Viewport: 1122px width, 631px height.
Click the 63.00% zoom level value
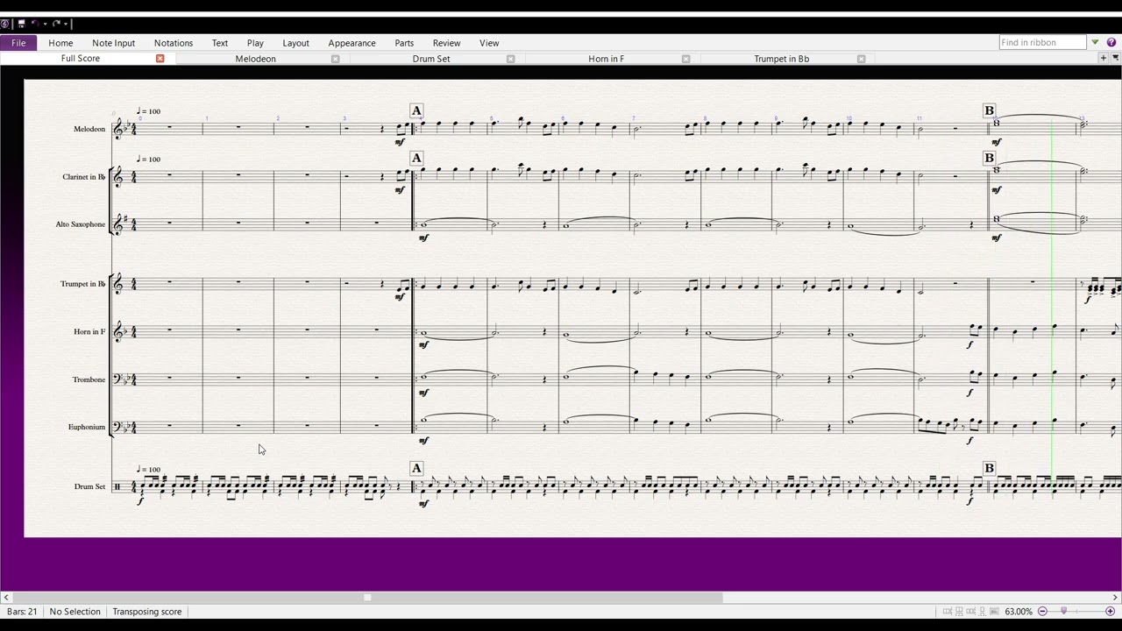tap(1019, 612)
